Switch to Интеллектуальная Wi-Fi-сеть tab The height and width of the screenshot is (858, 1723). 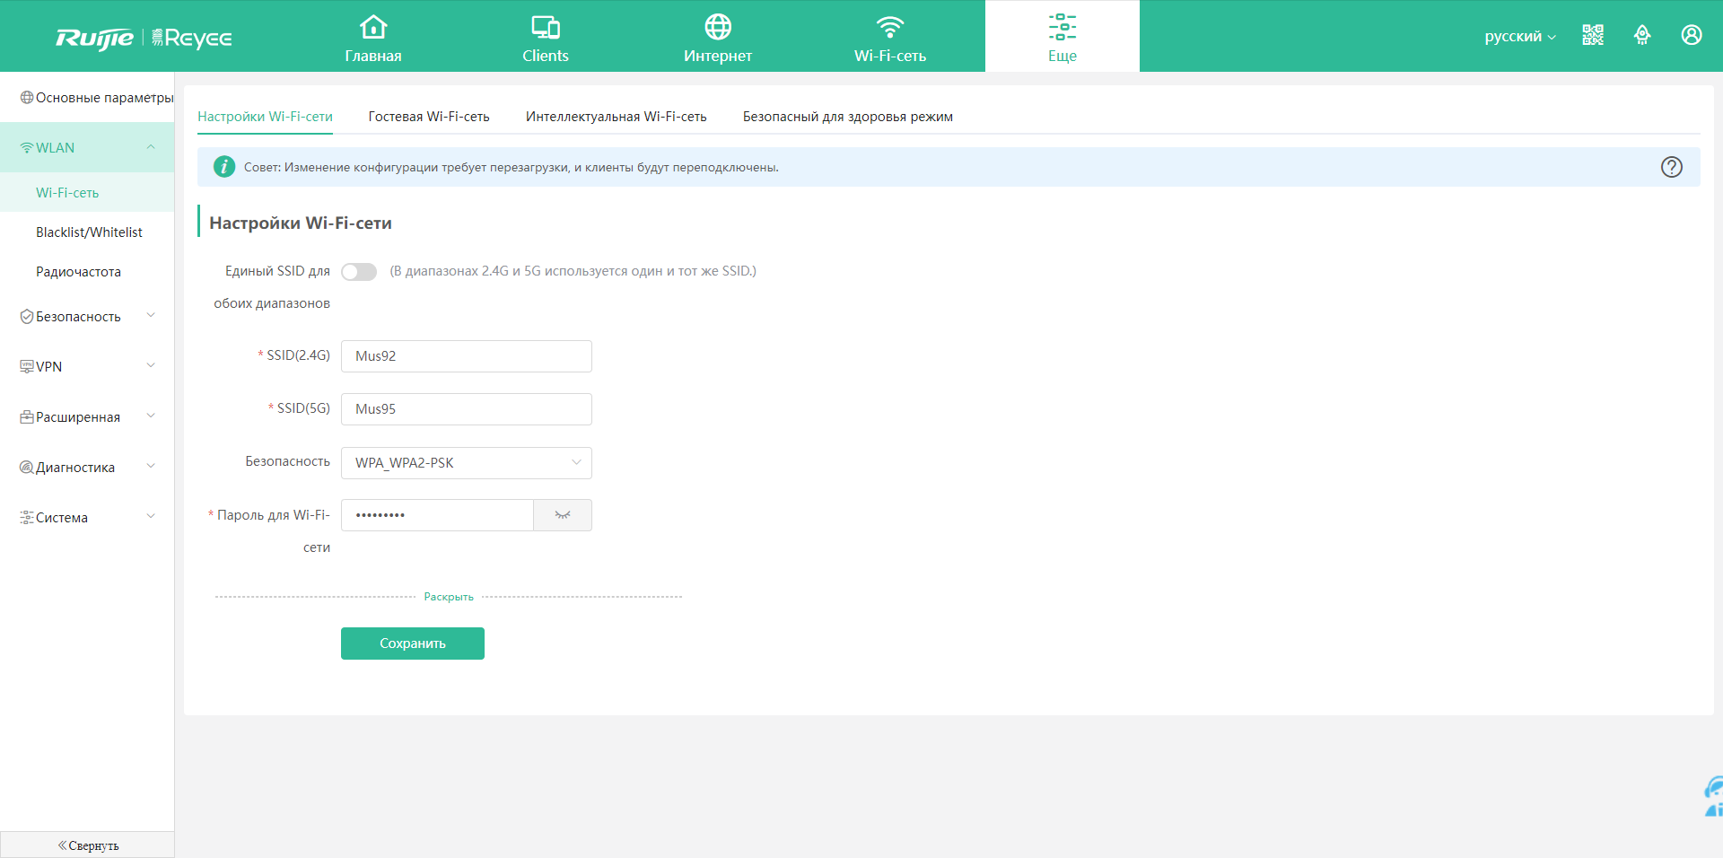point(617,117)
